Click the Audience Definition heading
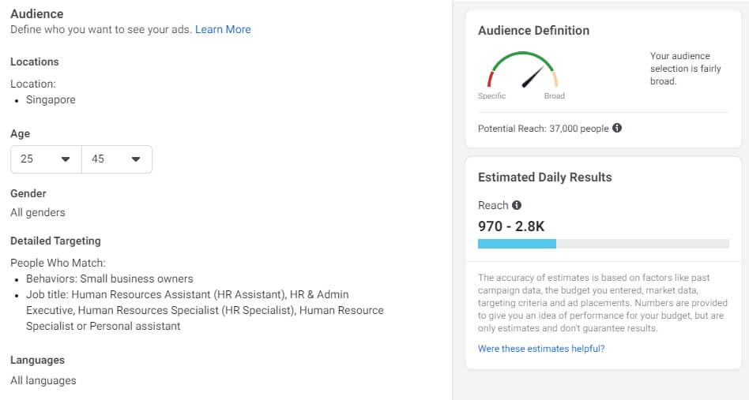The image size is (749, 400). point(533,31)
